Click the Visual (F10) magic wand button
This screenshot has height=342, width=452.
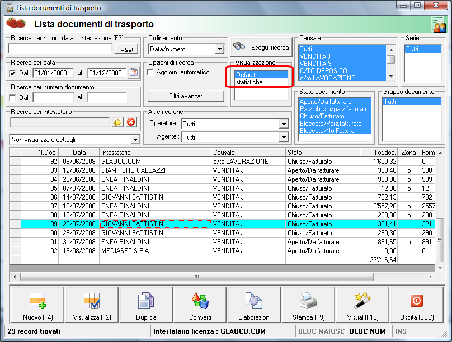362,305
